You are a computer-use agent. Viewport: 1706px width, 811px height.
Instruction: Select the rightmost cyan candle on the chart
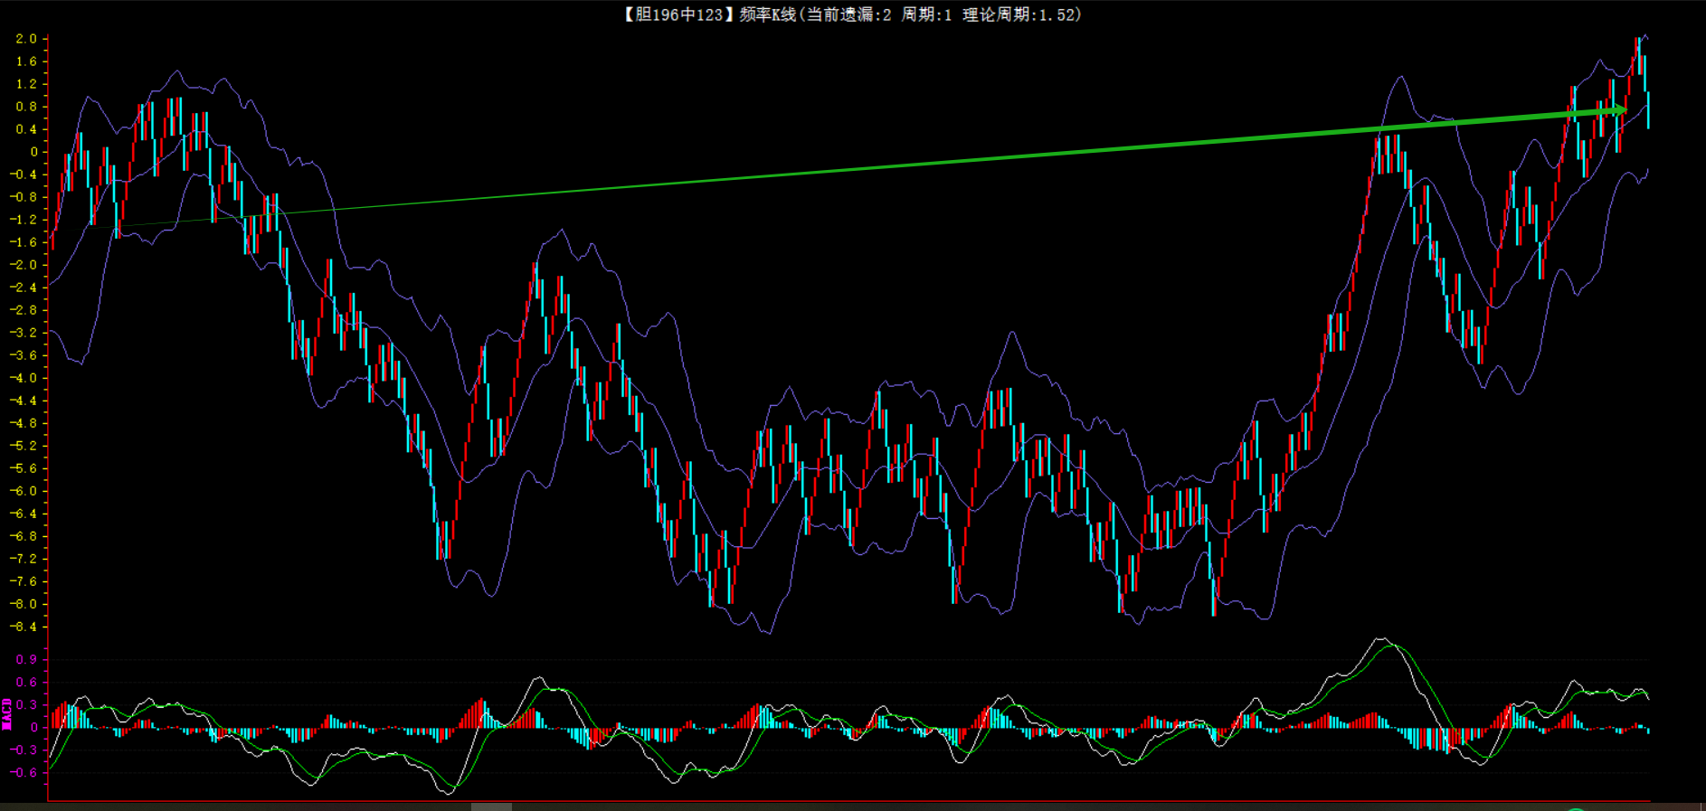pyautogui.click(x=1648, y=108)
